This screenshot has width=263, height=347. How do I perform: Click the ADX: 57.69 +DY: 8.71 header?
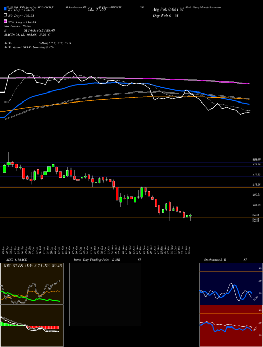[x=32, y=266]
